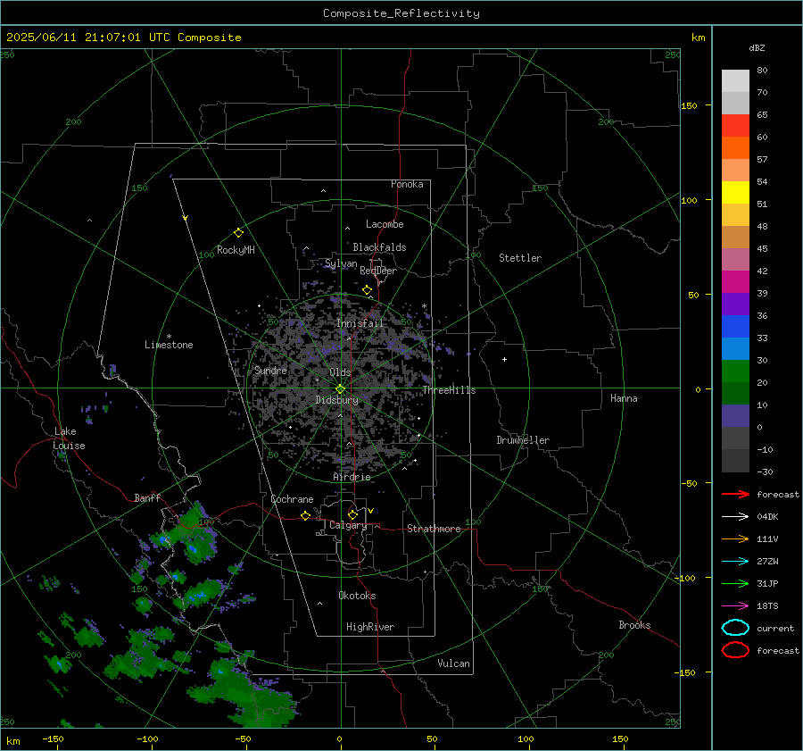
Task: Click the Sundre label
Action: pos(270,371)
